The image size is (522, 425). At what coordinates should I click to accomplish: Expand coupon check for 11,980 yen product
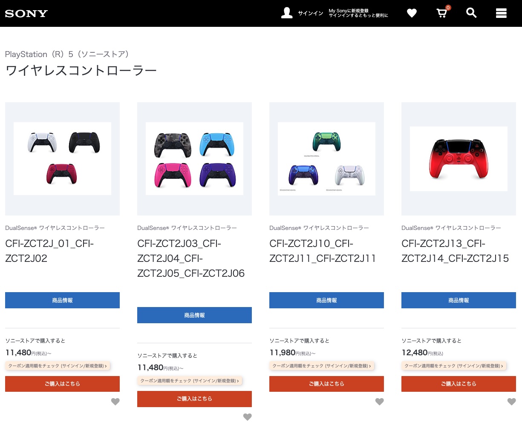[322, 366]
